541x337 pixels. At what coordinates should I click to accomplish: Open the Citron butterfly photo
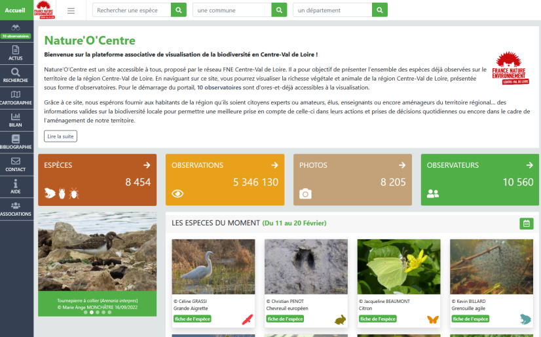pos(399,267)
